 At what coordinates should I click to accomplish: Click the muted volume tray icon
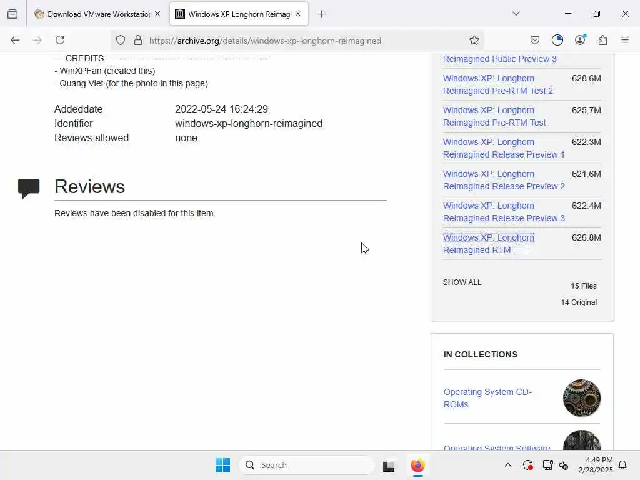pyautogui.click(x=564, y=465)
